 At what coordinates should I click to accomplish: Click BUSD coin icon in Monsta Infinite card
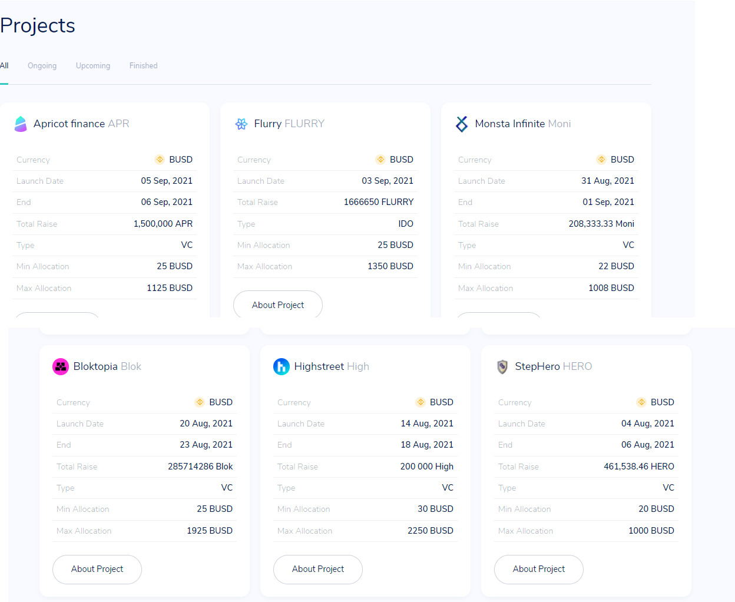tap(601, 160)
